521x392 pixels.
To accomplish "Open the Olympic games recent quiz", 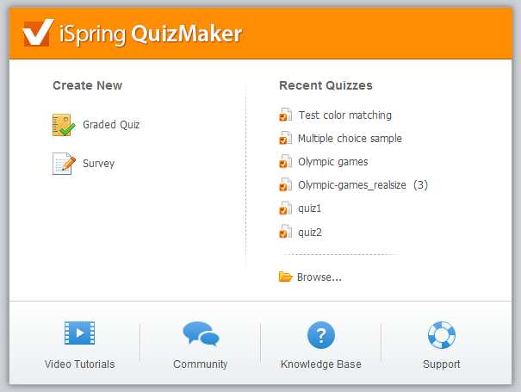I will pyautogui.click(x=333, y=162).
